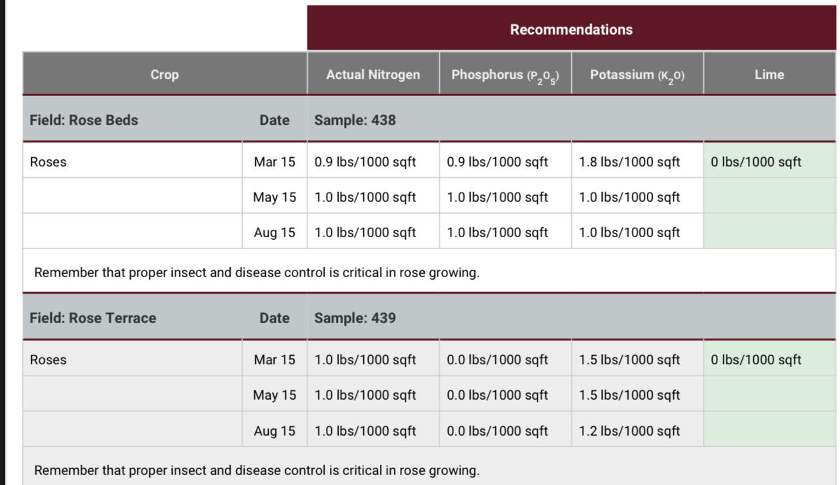Click the Lime column header
The image size is (840, 485).
tap(769, 75)
